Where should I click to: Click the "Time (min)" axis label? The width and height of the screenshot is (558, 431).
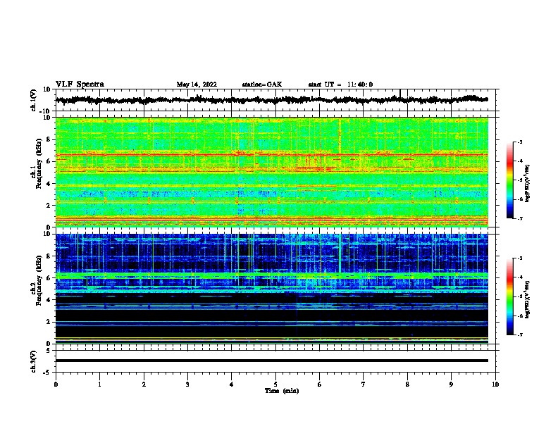[x=282, y=391]
